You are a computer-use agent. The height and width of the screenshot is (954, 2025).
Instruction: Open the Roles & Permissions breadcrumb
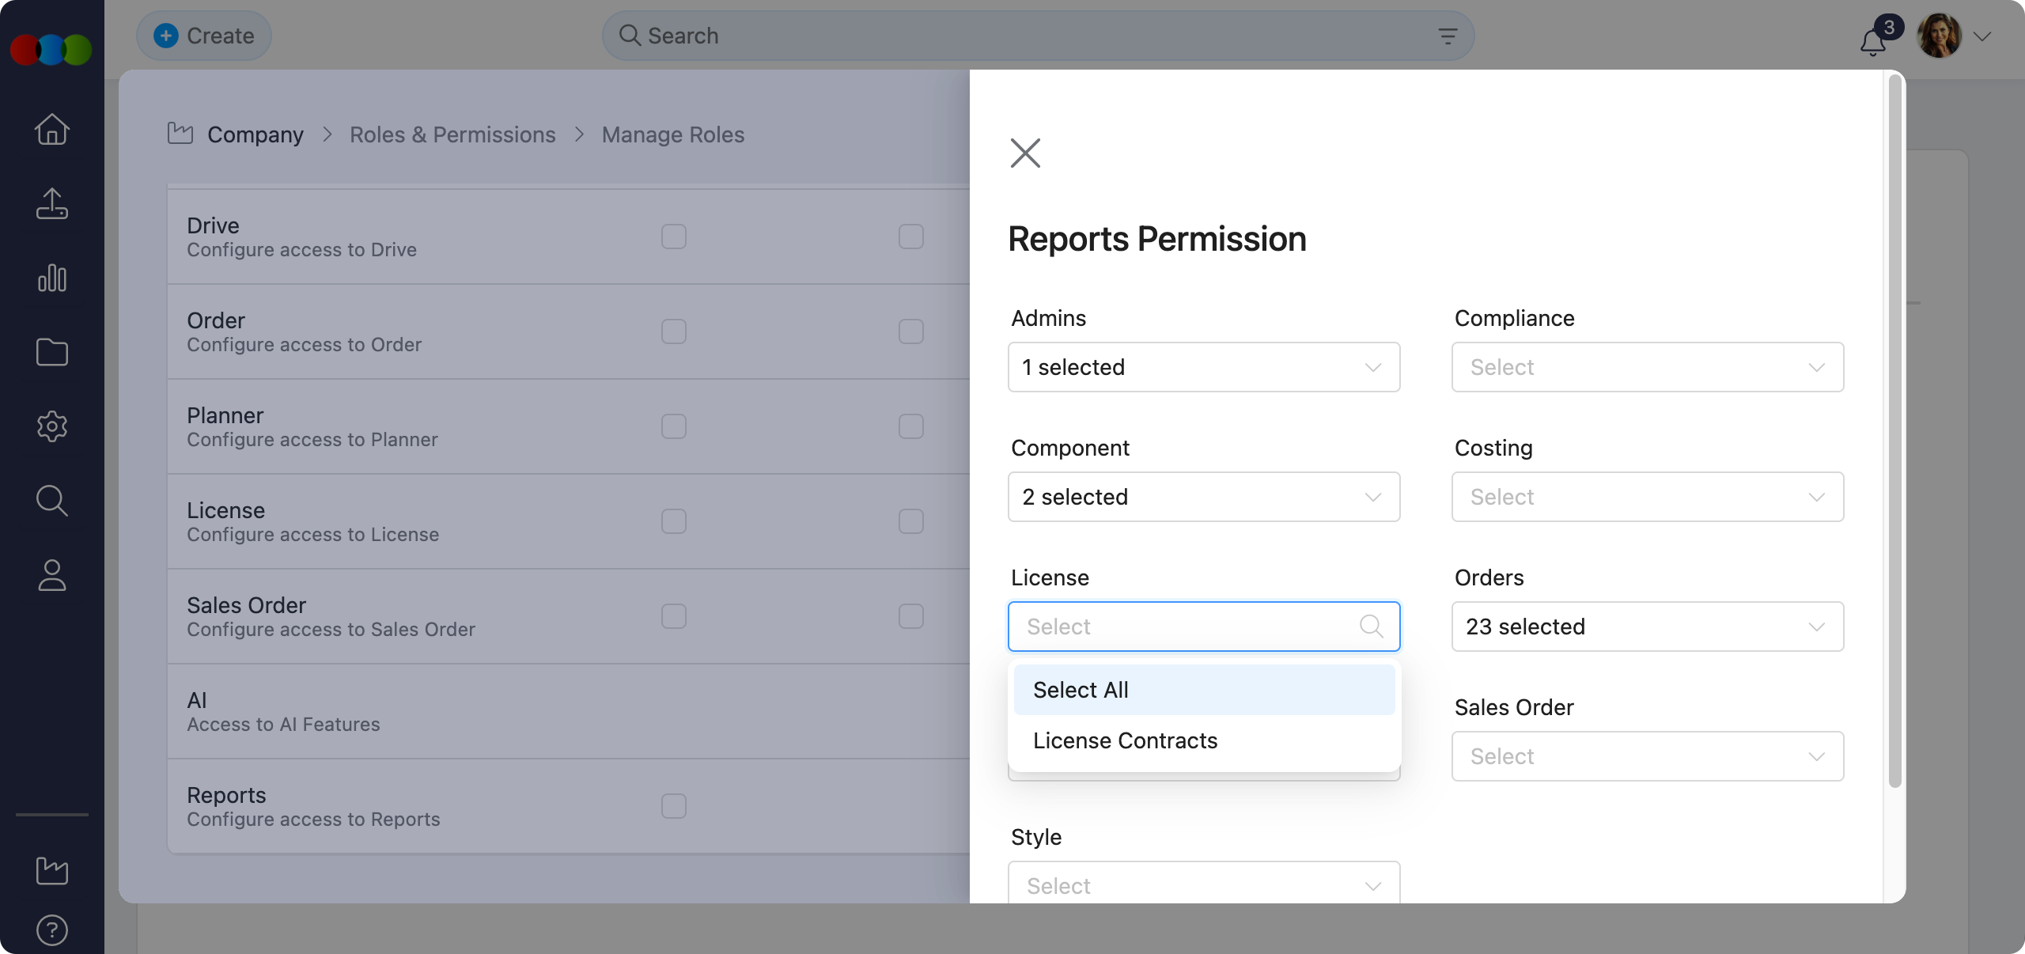[x=452, y=134]
